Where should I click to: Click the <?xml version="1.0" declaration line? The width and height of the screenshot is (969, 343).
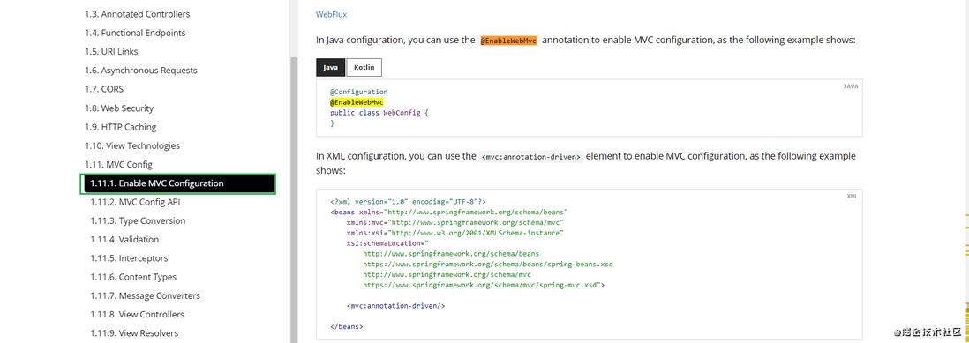coord(409,201)
